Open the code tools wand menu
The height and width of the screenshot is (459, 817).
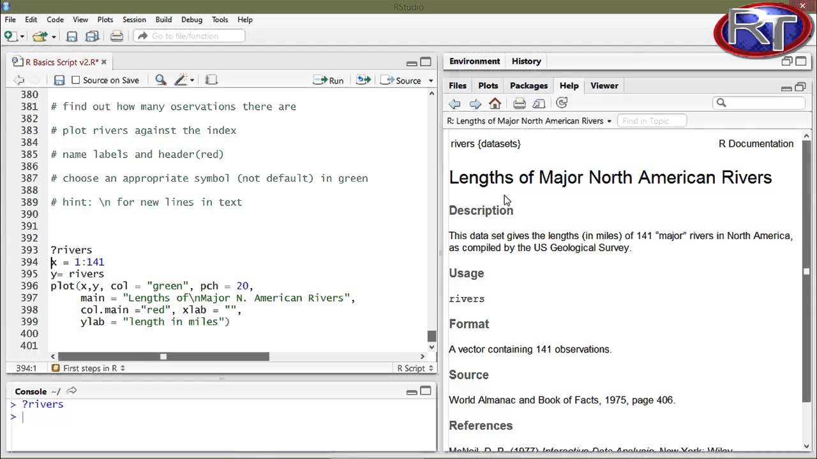pyautogui.click(x=184, y=80)
